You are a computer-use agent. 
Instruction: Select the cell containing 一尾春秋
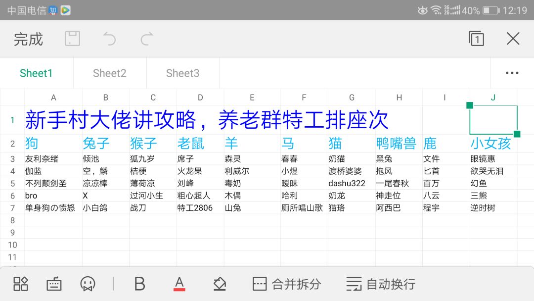click(x=399, y=183)
